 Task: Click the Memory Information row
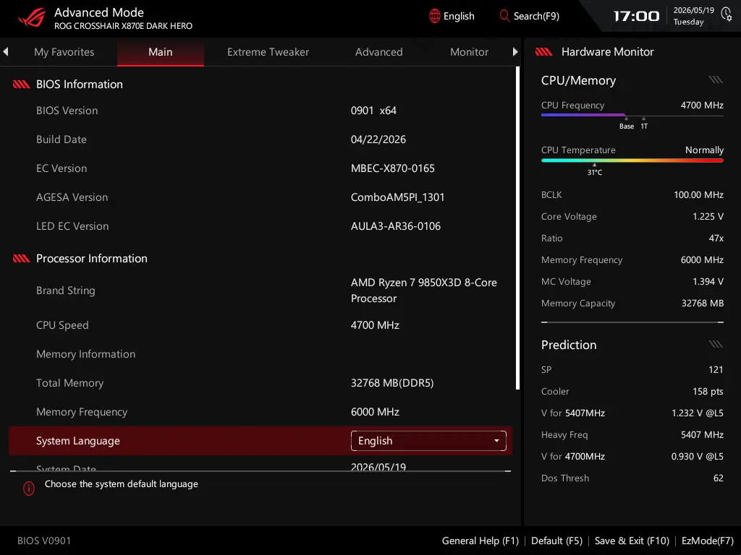tap(85, 354)
